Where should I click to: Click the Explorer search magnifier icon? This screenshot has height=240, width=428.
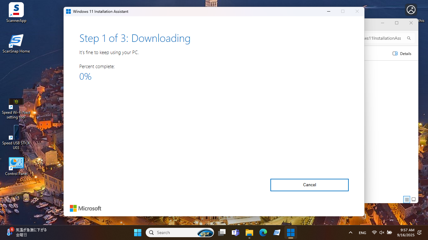409,38
